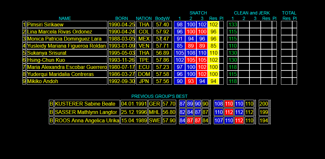Click the NAME column header

point(65,18)
